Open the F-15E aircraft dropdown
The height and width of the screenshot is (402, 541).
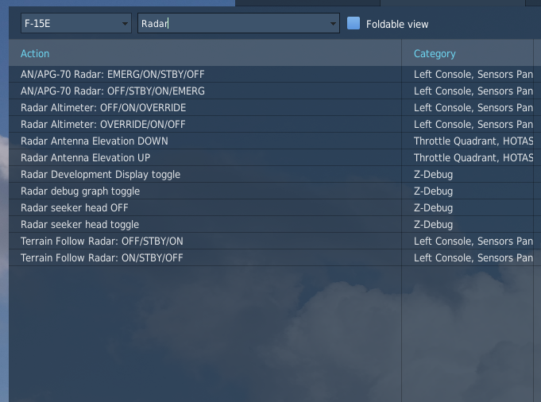tap(76, 24)
